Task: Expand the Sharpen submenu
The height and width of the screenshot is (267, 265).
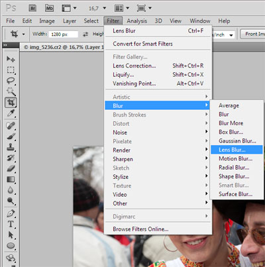Action: 158,159
